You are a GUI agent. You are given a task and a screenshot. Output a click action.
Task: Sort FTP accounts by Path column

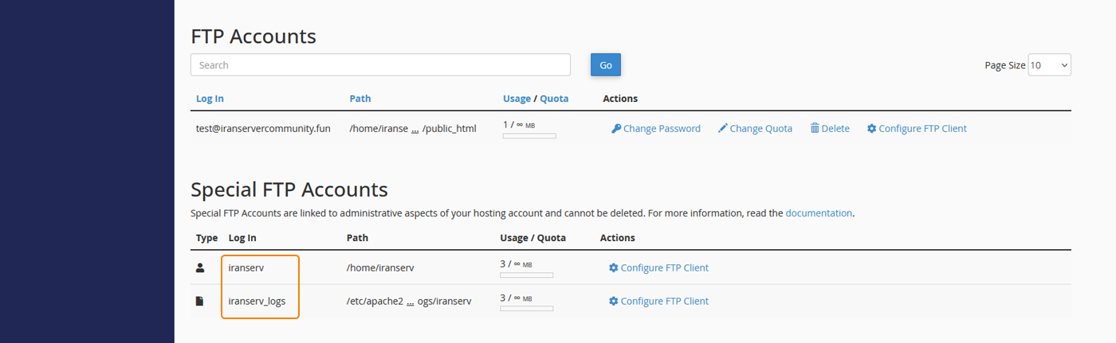click(360, 99)
